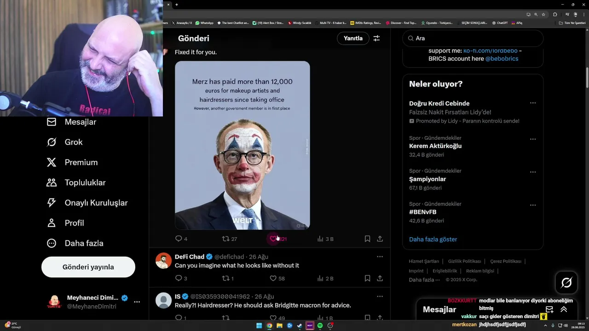Open Grok from the sidebar

64,142
